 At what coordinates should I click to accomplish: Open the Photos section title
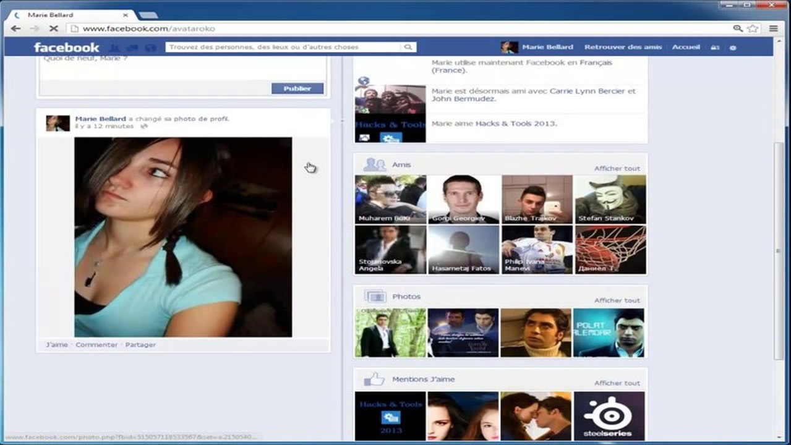click(x=406, y=297)
